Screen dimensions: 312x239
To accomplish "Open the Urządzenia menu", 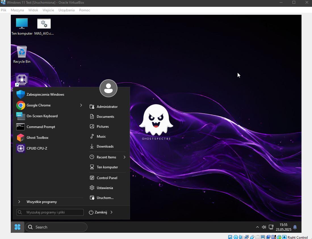I will point(66,10).
